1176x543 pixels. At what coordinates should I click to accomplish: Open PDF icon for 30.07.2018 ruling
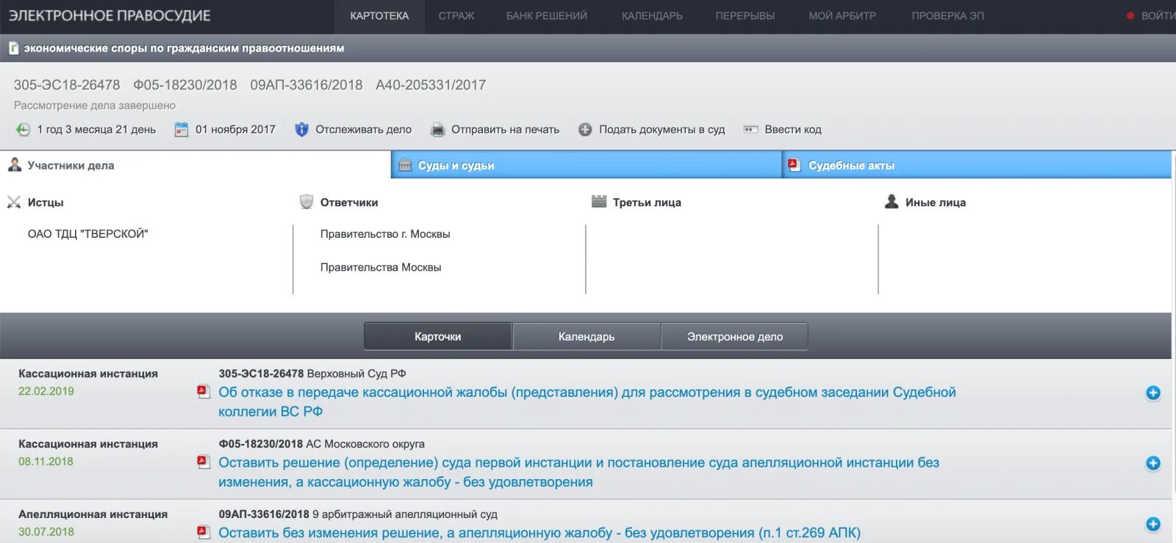point(204,533)
